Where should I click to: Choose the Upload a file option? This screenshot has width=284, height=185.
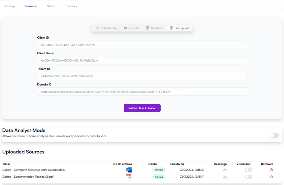[x=106, y=28]
